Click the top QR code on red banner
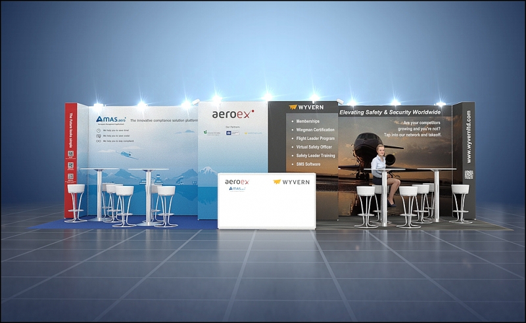526x323 pixels. coord(71,154)
